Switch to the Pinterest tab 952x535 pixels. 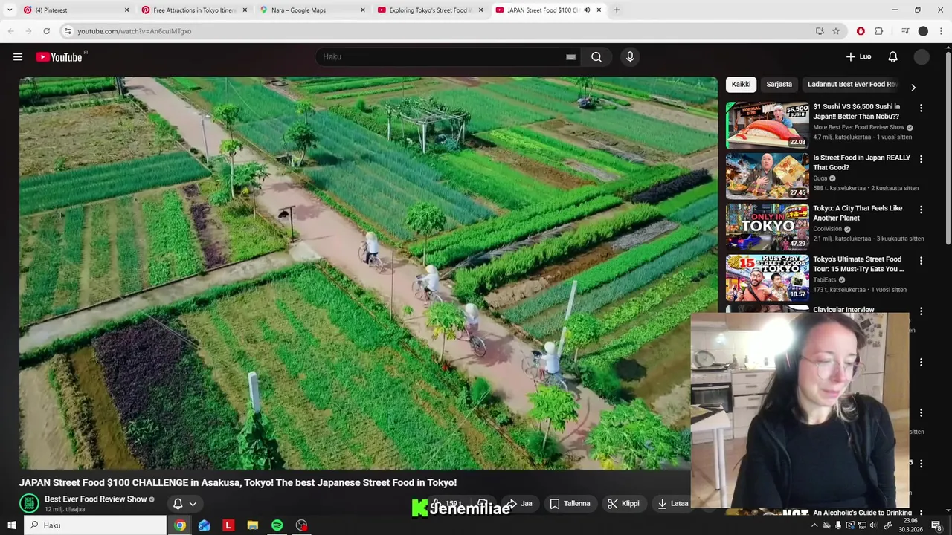77,10
